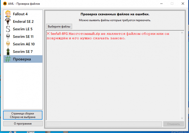
Task: Minimize the AML window
Action: point(159,4)
